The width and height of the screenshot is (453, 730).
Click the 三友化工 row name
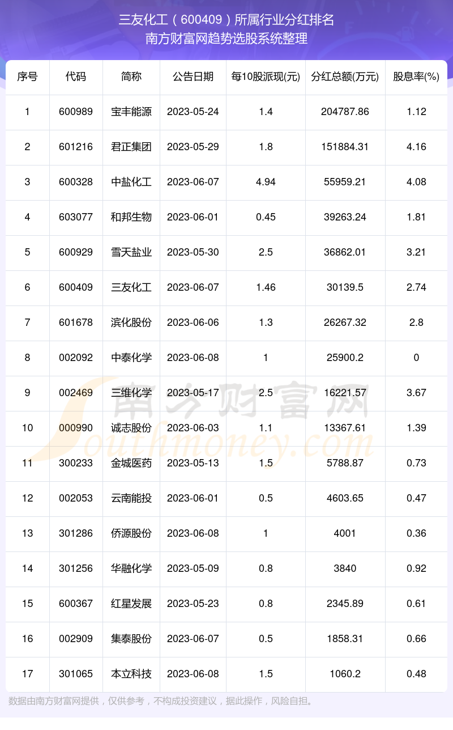coord(131,287)
